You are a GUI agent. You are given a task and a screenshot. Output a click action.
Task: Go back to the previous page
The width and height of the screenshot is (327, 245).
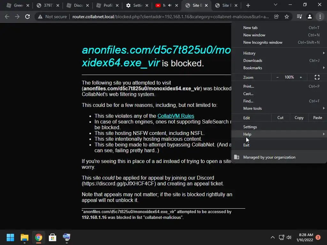pyautogui.click(x=7, y=17)
